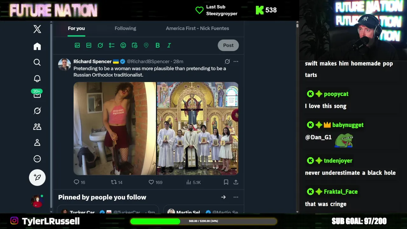Open the right church photo in post
407x229 pixels.
[197, 128]
